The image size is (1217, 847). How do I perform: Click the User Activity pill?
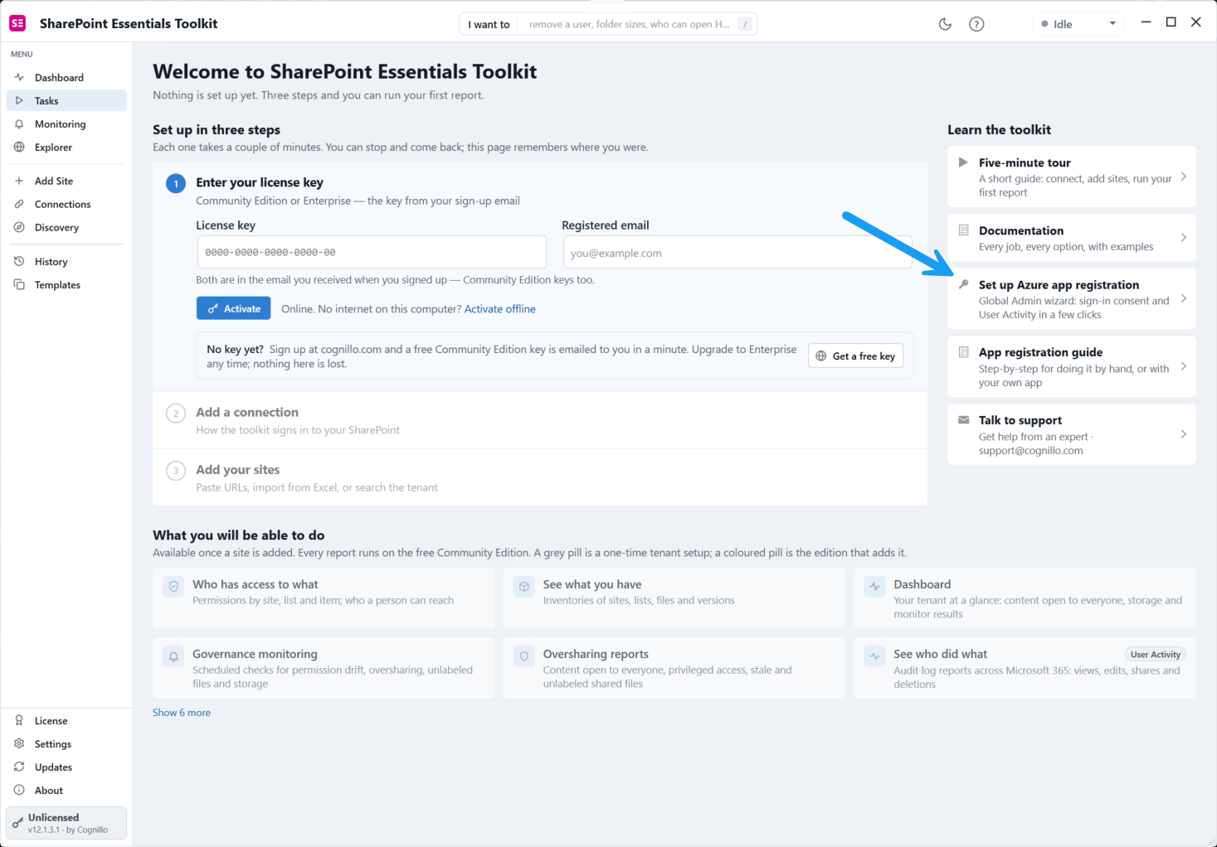[1156, 655]
